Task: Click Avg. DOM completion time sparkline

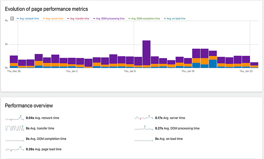Action: point(14,139)
